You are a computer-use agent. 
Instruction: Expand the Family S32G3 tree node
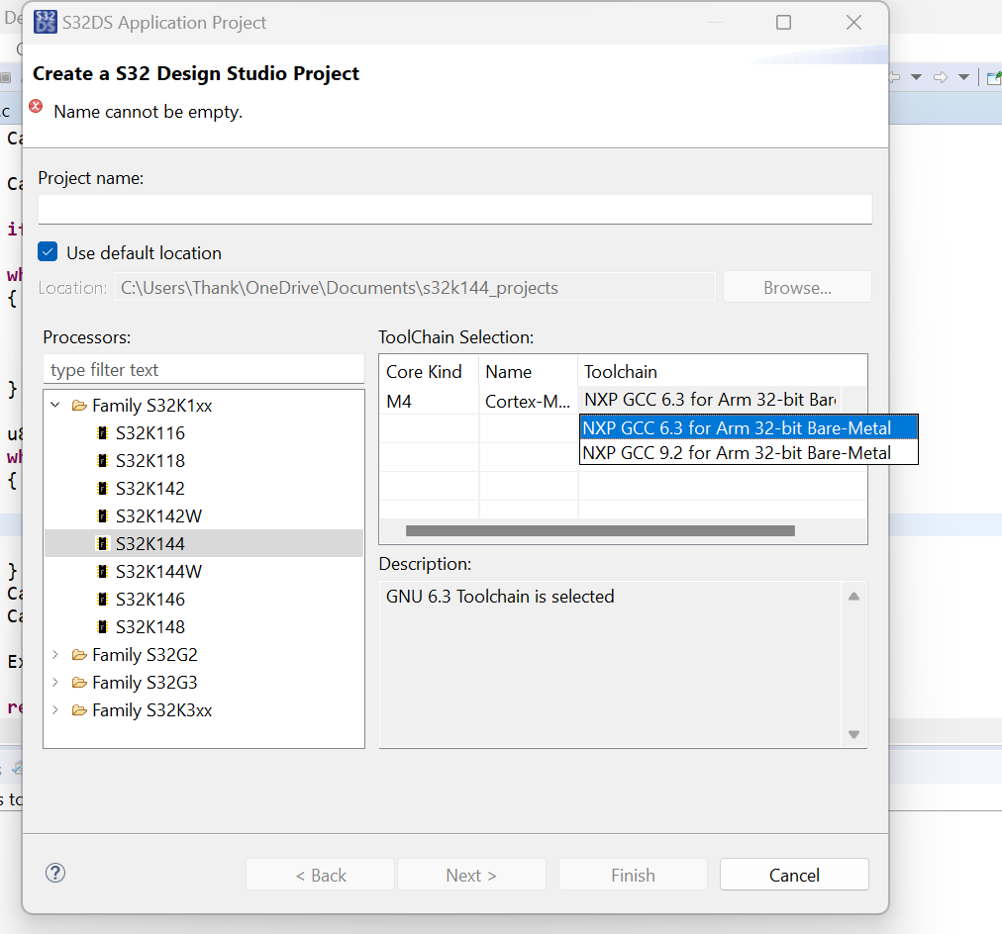[56, 683]
